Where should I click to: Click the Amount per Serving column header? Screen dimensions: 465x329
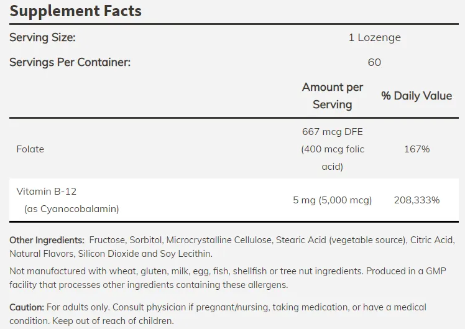pos(333,96)
